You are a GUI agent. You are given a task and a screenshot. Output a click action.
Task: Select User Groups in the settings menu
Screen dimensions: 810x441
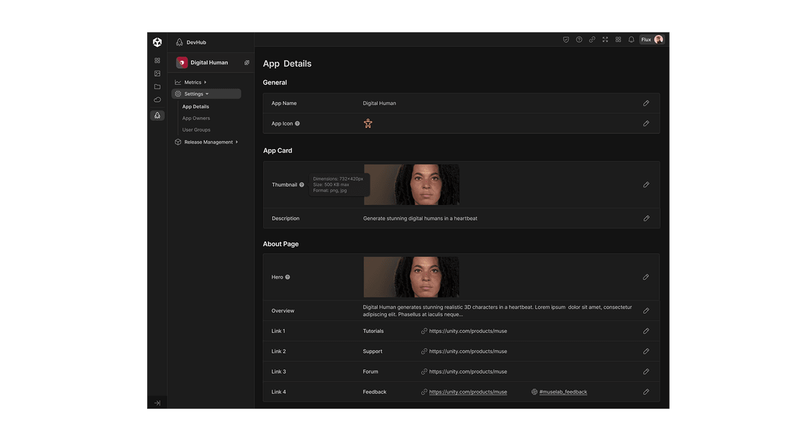(196, 129)
